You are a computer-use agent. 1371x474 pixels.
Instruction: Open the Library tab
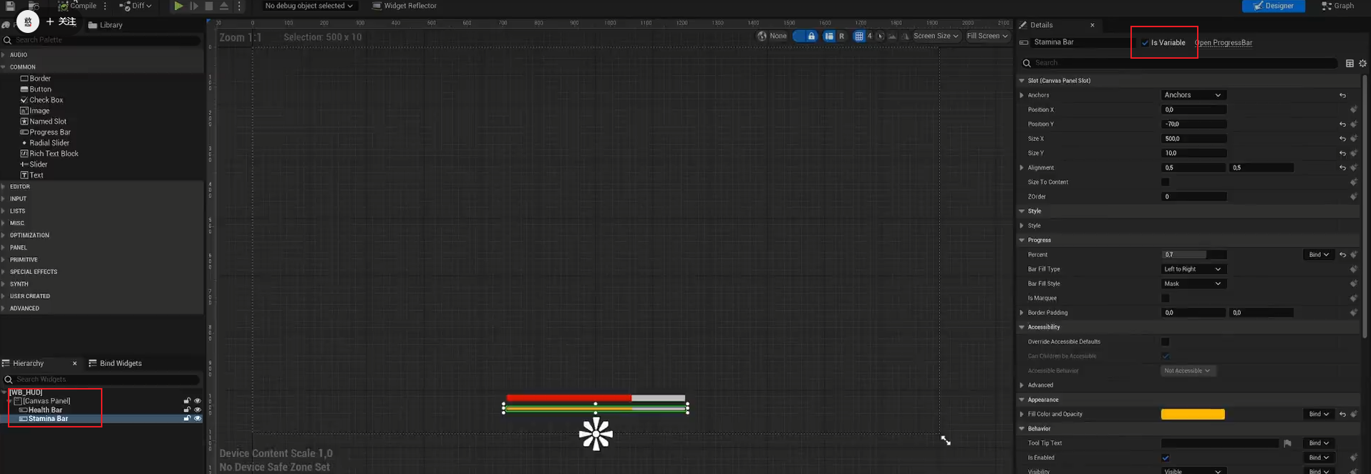(x=105, y=25)
